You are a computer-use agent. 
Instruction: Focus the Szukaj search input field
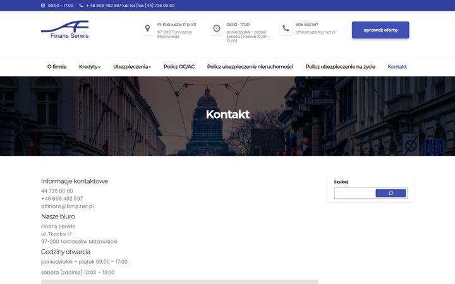tap(355, 193)
